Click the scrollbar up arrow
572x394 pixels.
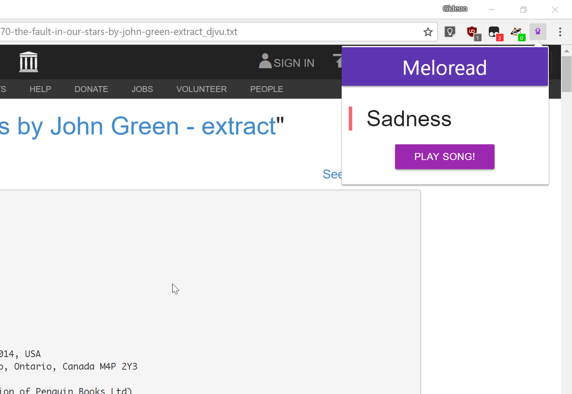[566, 51]
